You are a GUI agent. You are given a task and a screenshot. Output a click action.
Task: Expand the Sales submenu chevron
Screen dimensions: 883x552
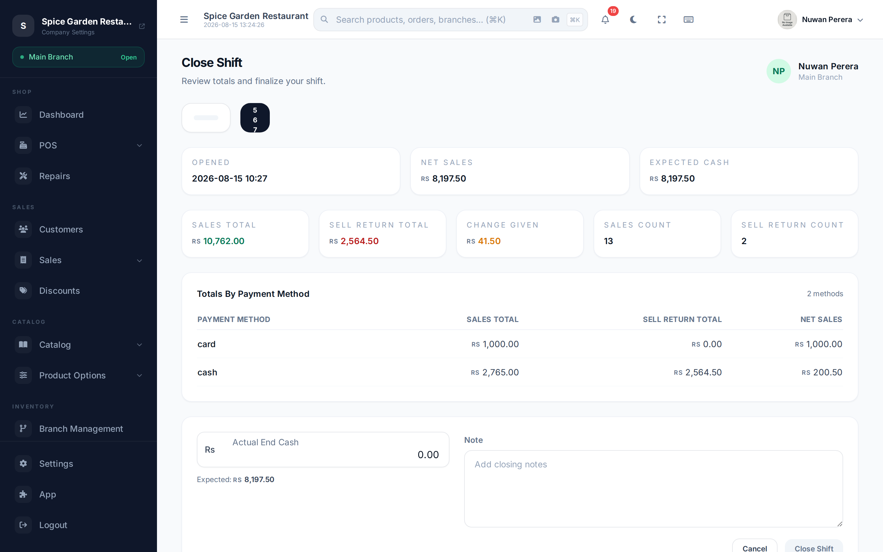click(x=140, y=260)
